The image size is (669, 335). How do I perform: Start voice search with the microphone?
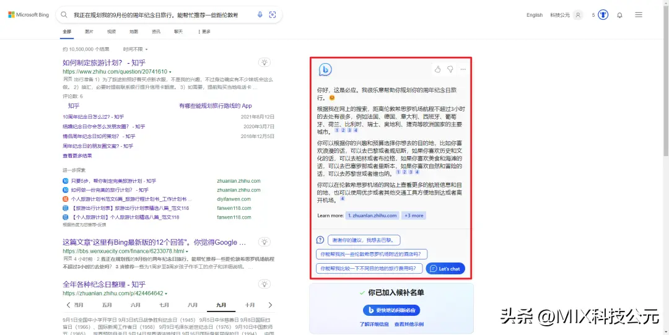(x=260, y=15)
